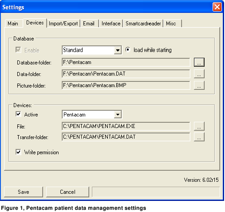Browse for the Transfer-folder location
The height and width of the screenshot is (212, 225).
point(199,137)
